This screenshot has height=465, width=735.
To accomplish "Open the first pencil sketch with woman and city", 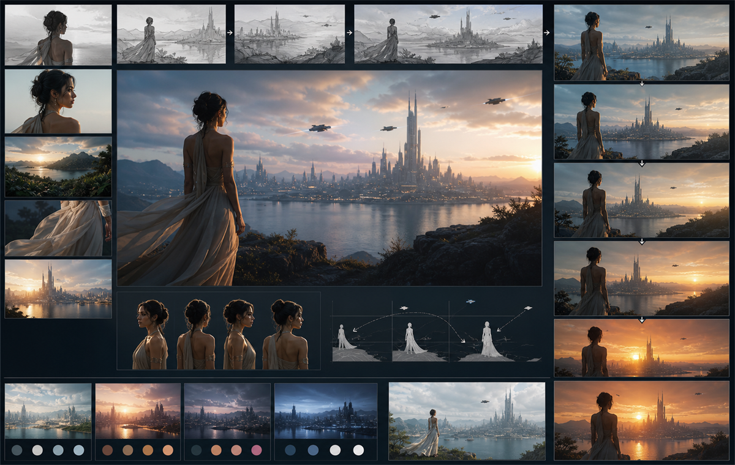I will click(x=171, y=34).
